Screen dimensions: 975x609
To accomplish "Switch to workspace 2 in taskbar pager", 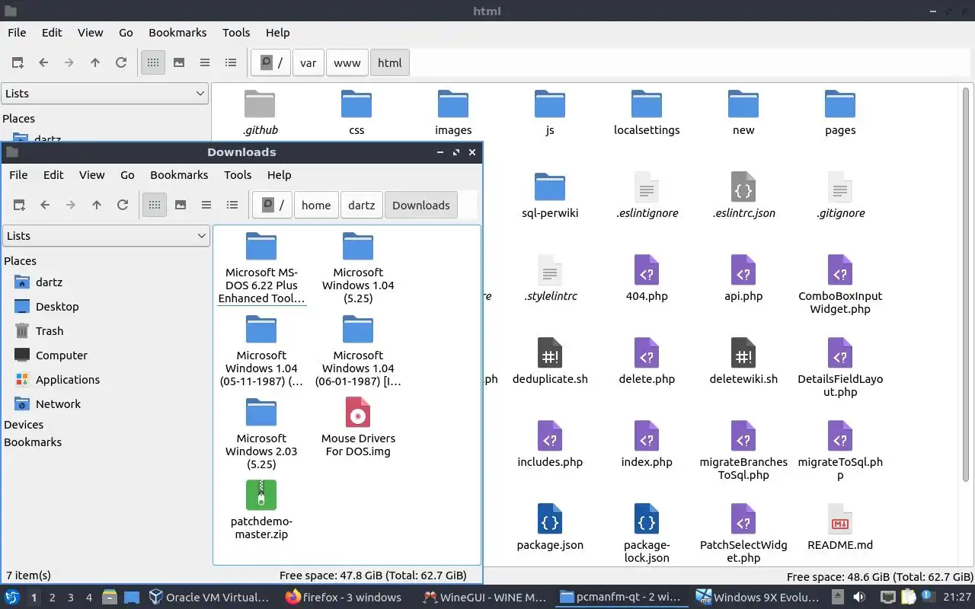I will (52, 598).
